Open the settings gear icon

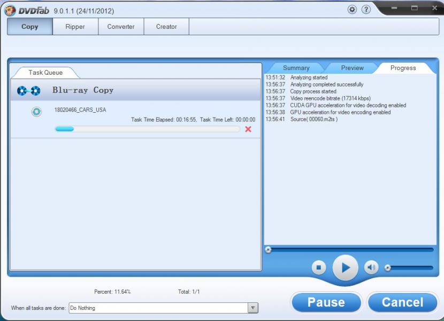[x=352, y=10]
